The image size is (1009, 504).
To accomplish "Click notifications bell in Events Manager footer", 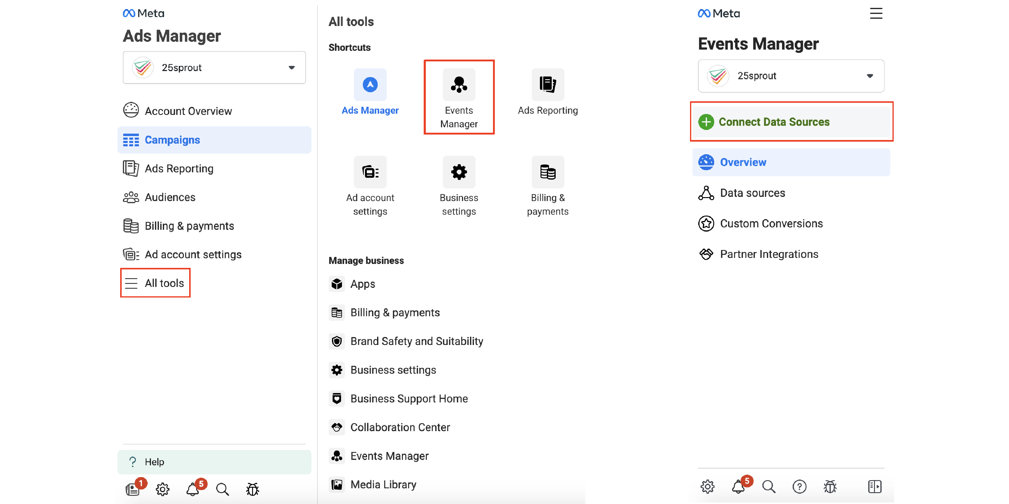I will (x=738, y=486).
